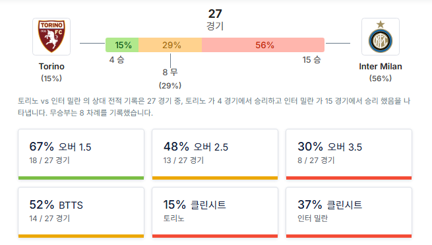Click the (29%) draw percentage text

click(x=170, y=86)
